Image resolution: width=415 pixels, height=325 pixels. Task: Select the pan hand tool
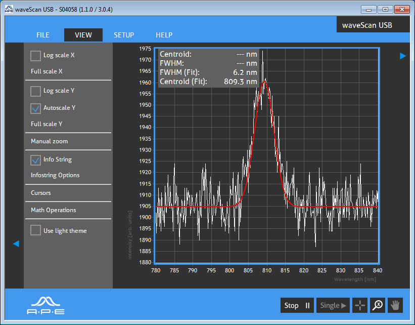point(395,305)
